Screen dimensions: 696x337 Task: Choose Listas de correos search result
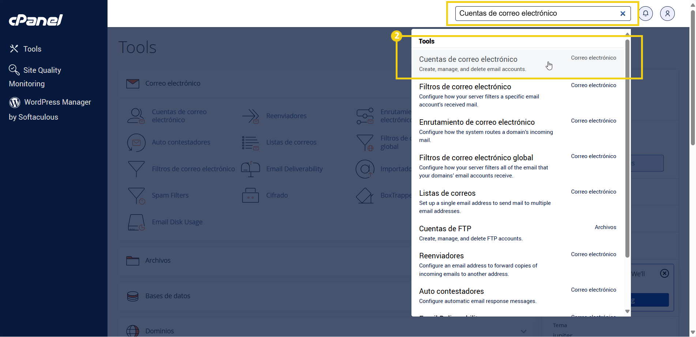[447, 193]
